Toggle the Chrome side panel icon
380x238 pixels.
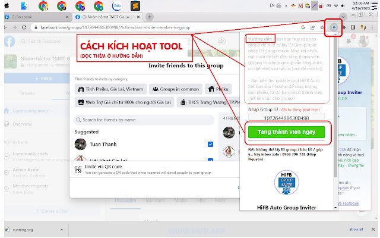pyautogui.click(x=353, y=27)
